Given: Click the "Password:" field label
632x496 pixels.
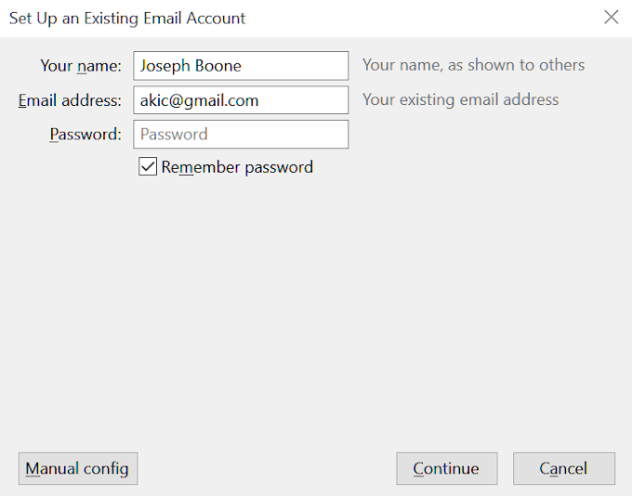Looking at the screenshot, I should coord(86,134).
